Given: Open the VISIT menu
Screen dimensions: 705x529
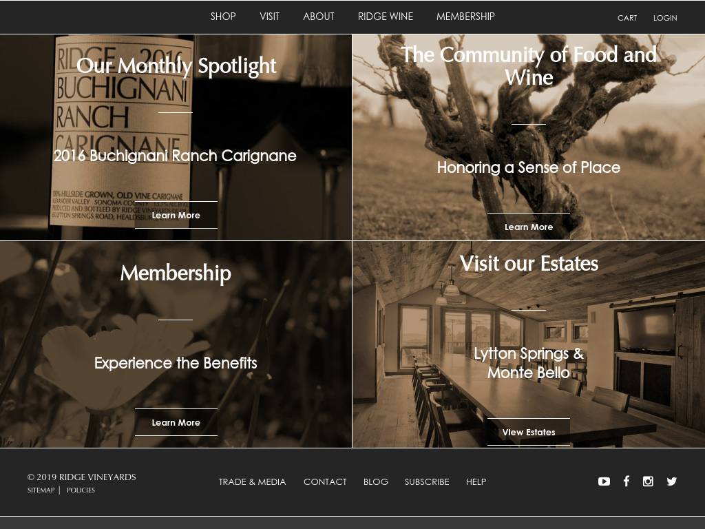Looking at the screenshot, I should [x=269, y=17].
